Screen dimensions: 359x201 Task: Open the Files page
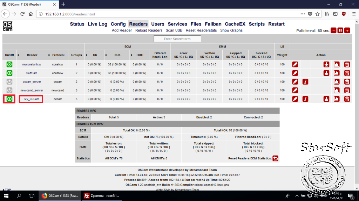coord(196,24)
